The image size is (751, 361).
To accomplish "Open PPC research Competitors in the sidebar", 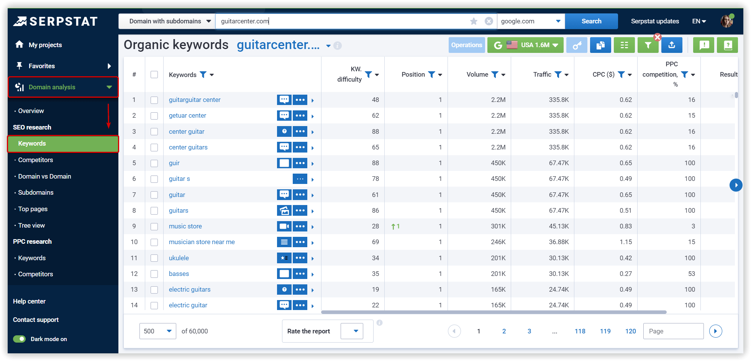I will (x=35, y=274).
